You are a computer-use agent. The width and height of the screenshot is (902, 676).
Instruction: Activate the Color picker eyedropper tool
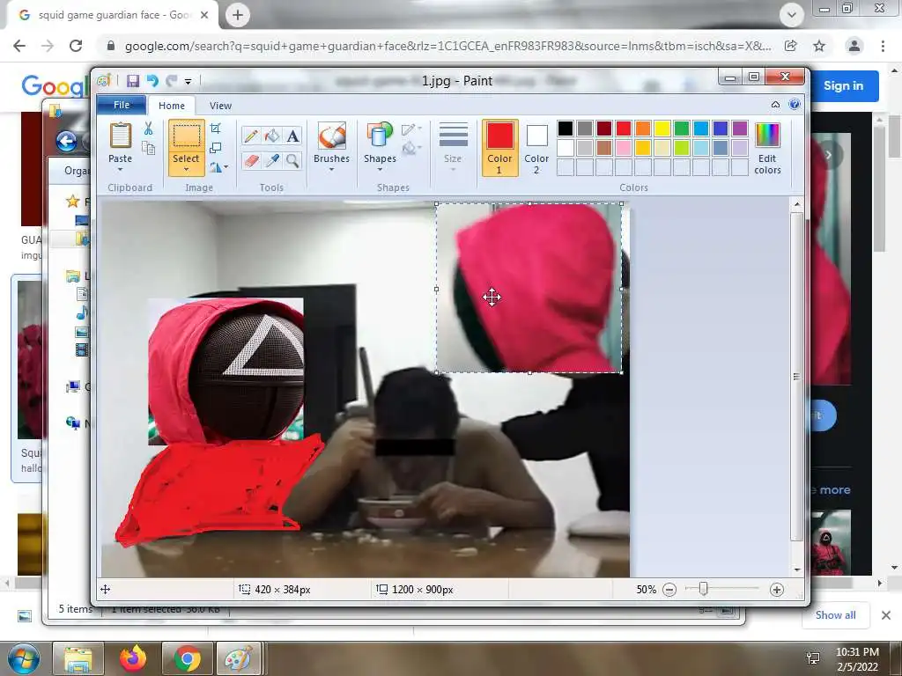271,160
